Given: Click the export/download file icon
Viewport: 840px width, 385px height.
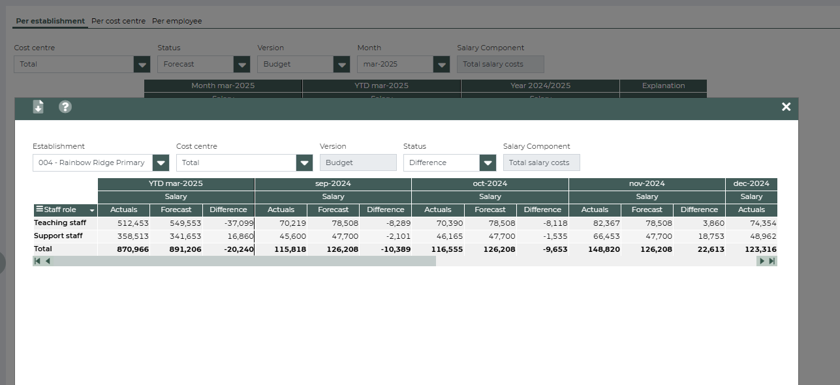Looking at the screenshot, I should pyautogui.click(x=39, y=107).
